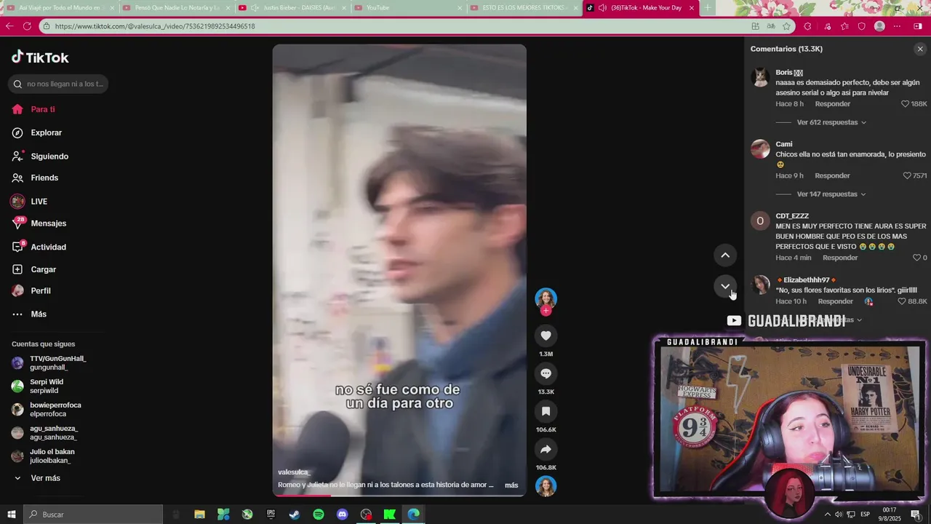
Task: Open Elizabethhh97 username link
Action: click(x=807, y=280)
